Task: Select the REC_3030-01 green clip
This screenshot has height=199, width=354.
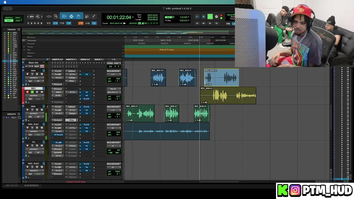Action: click(x=140, y=113)
